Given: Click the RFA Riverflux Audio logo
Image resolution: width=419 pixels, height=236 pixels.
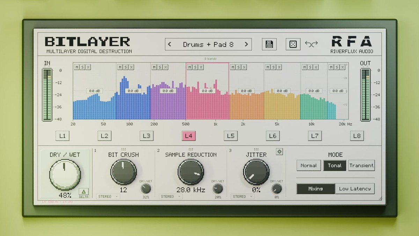Looking at the screenshot, I should [x=352, y=45].
